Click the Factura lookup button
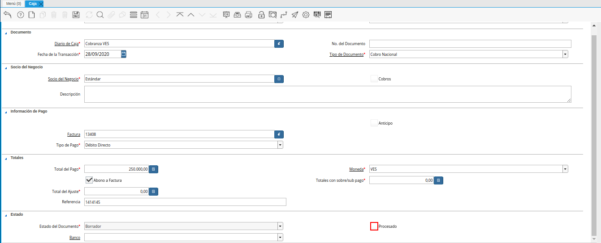The image size is (601, 243). [279, 134]
